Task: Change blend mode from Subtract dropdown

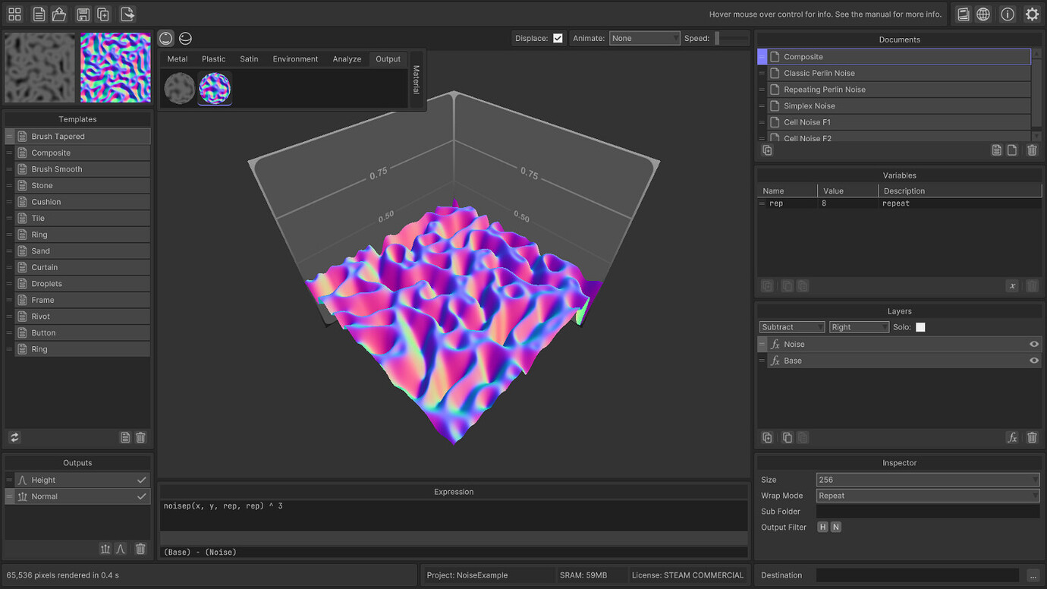Action: pyautogui.click(x=791, y=326)
